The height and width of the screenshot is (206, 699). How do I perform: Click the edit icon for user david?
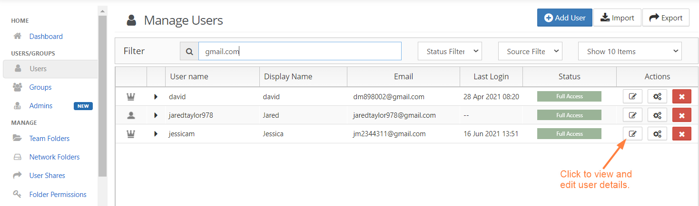coord(632,96)
